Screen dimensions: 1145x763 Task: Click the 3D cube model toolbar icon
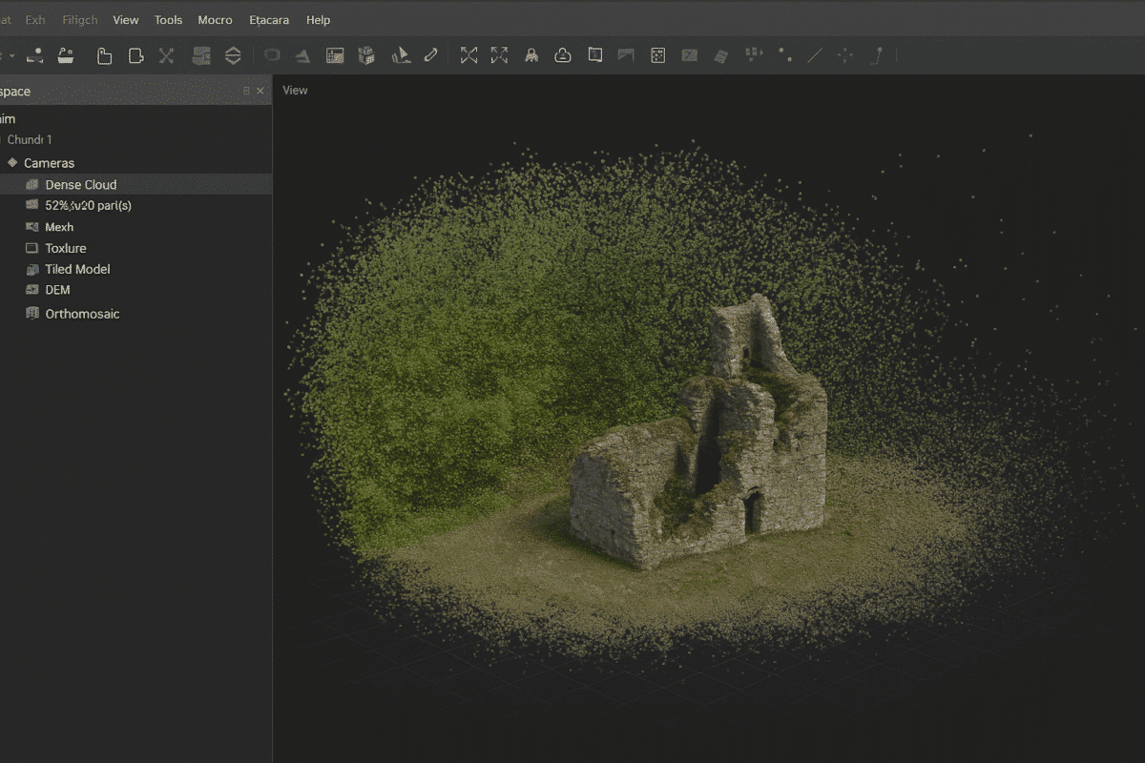click(366, 55)
